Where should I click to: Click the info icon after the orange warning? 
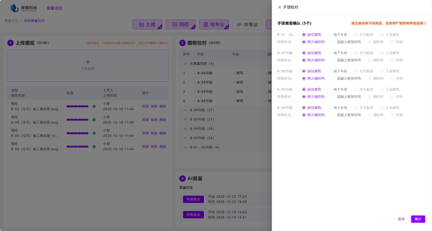point(425,23)
